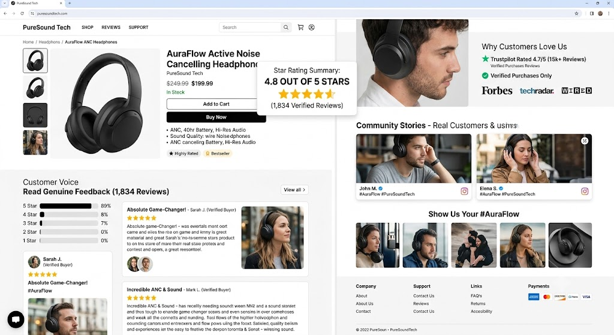Open the chat bubble widget
Image resolution: width=614 pixels, height=335 pixels.
(16, 319)
